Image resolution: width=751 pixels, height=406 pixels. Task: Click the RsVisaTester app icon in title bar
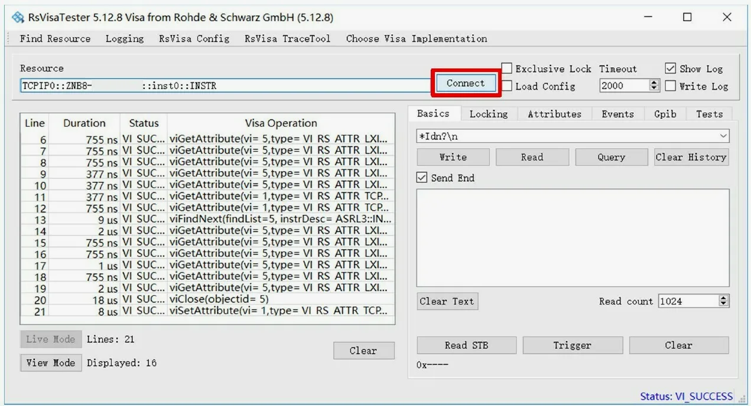pyautogui.click(x=18, y=17)
